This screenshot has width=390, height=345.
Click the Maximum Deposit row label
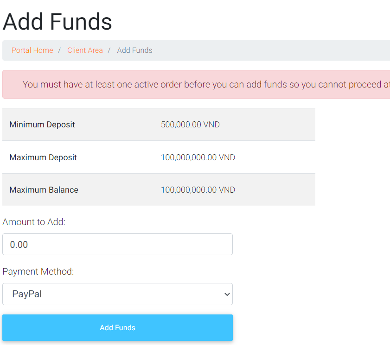[43, 157]
